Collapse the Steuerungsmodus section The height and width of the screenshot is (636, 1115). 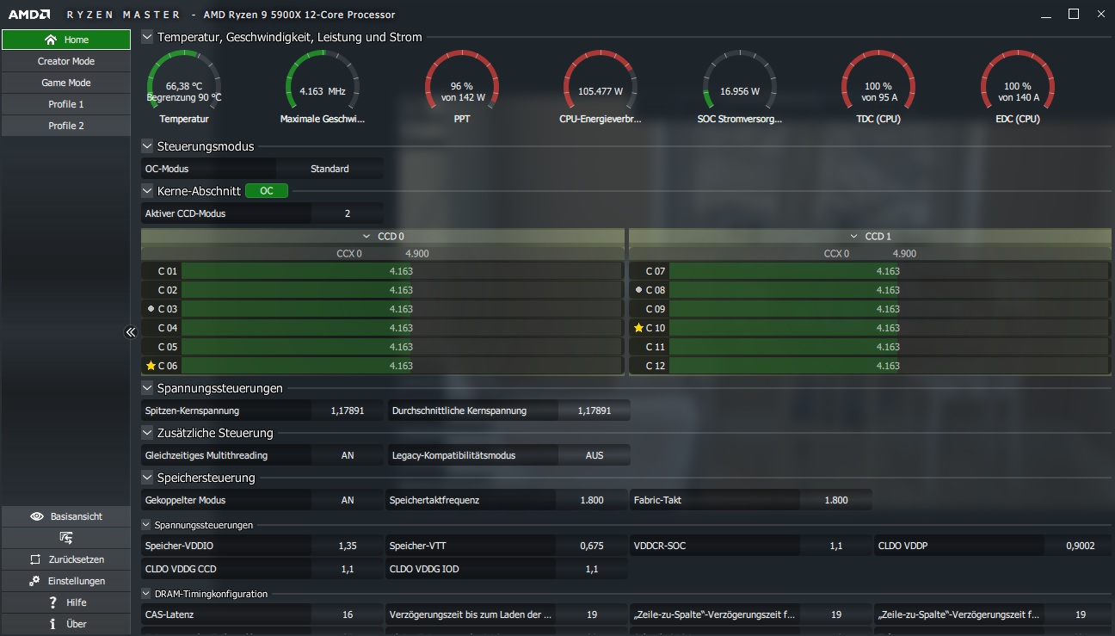pos(147,146)
